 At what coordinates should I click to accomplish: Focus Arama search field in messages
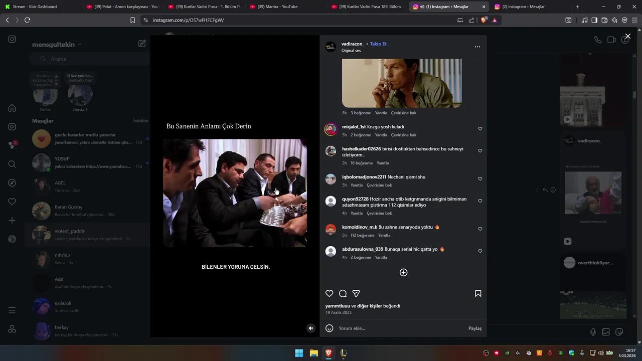(90, 59)
